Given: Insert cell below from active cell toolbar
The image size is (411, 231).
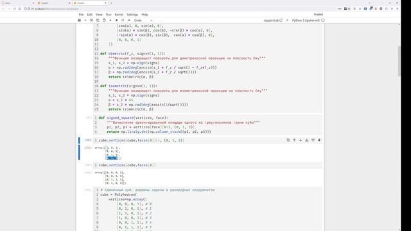Looking at the screenshot, I should point(313,140).
